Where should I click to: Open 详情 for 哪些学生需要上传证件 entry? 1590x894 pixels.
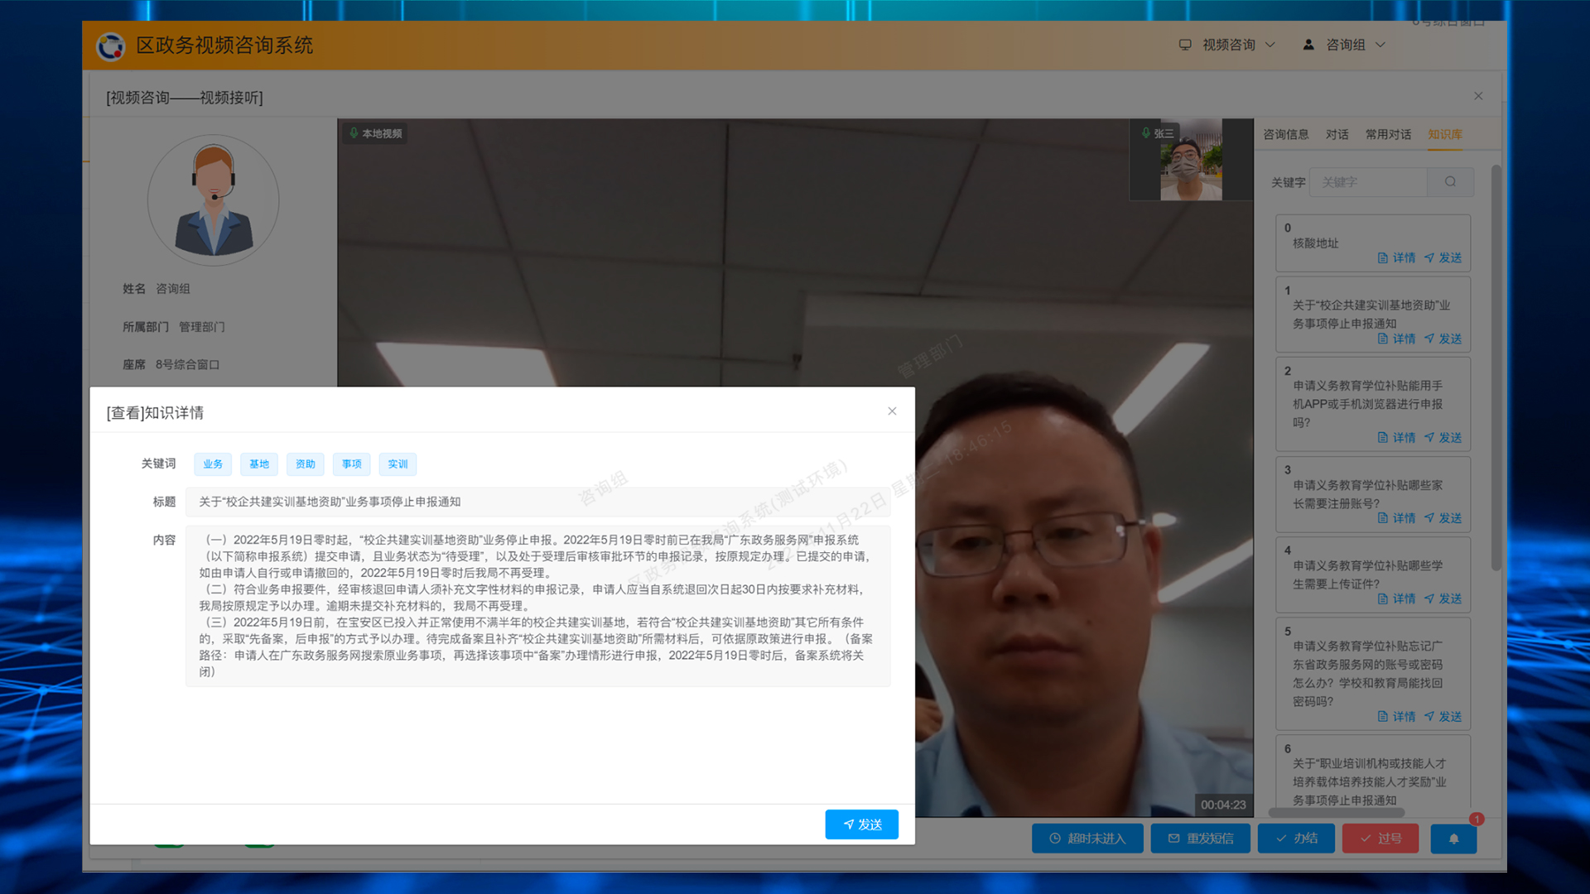1396,598
